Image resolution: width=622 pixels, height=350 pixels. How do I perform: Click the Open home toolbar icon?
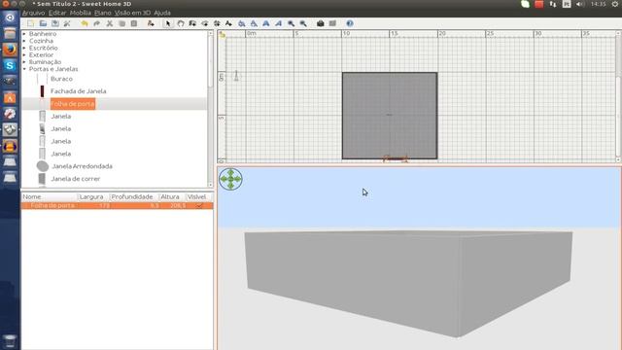[43, 23]
